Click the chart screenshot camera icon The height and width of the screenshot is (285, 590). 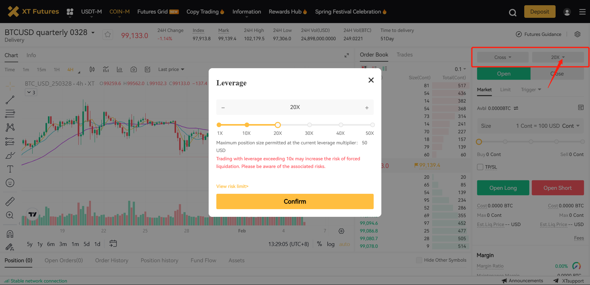[133, 69]
